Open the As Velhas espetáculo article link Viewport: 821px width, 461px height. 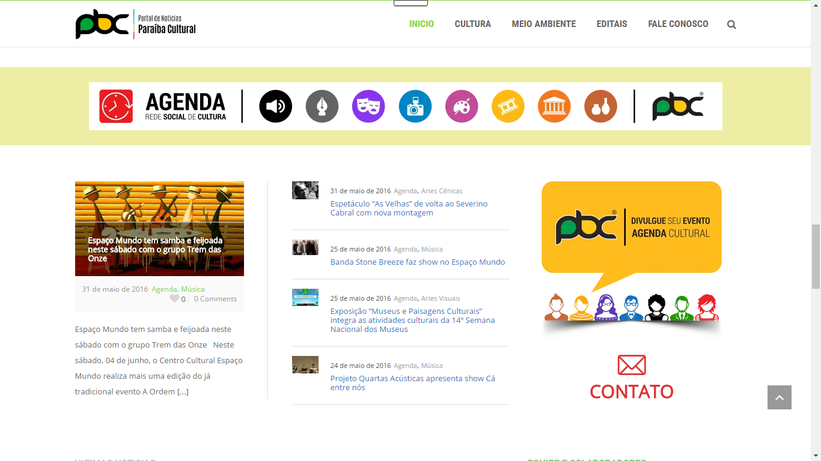(409, 208)
